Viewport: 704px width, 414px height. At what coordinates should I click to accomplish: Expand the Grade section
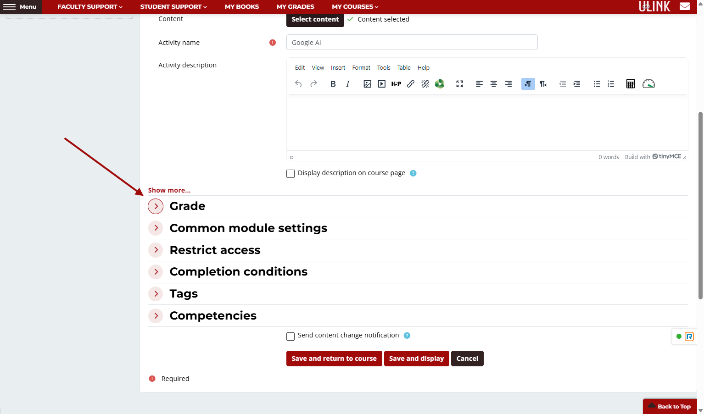coord(156,206)
